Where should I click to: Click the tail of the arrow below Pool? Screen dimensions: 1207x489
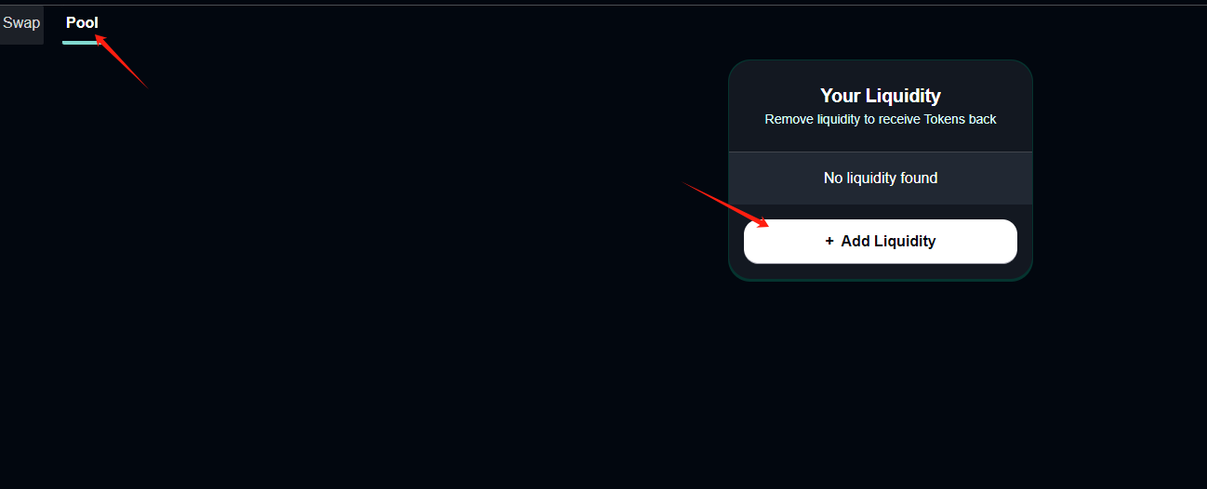point(146,86)
